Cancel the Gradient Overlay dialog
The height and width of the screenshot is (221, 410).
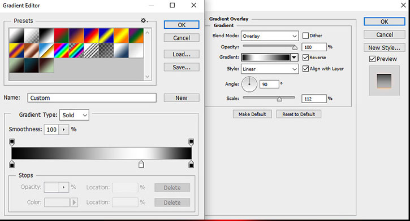(x=384, y=34)
